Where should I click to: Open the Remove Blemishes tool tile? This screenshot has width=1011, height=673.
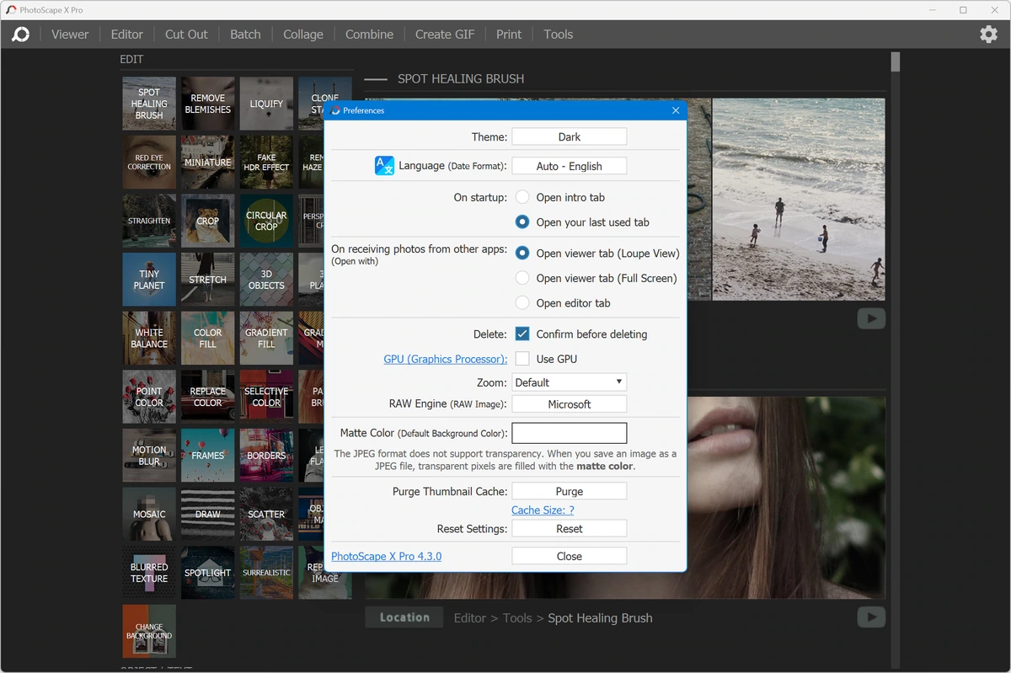click(207, 104)
